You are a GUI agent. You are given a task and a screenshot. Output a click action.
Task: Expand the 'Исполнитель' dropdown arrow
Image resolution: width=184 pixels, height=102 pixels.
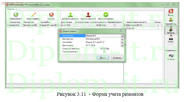[x=122, y=36]
